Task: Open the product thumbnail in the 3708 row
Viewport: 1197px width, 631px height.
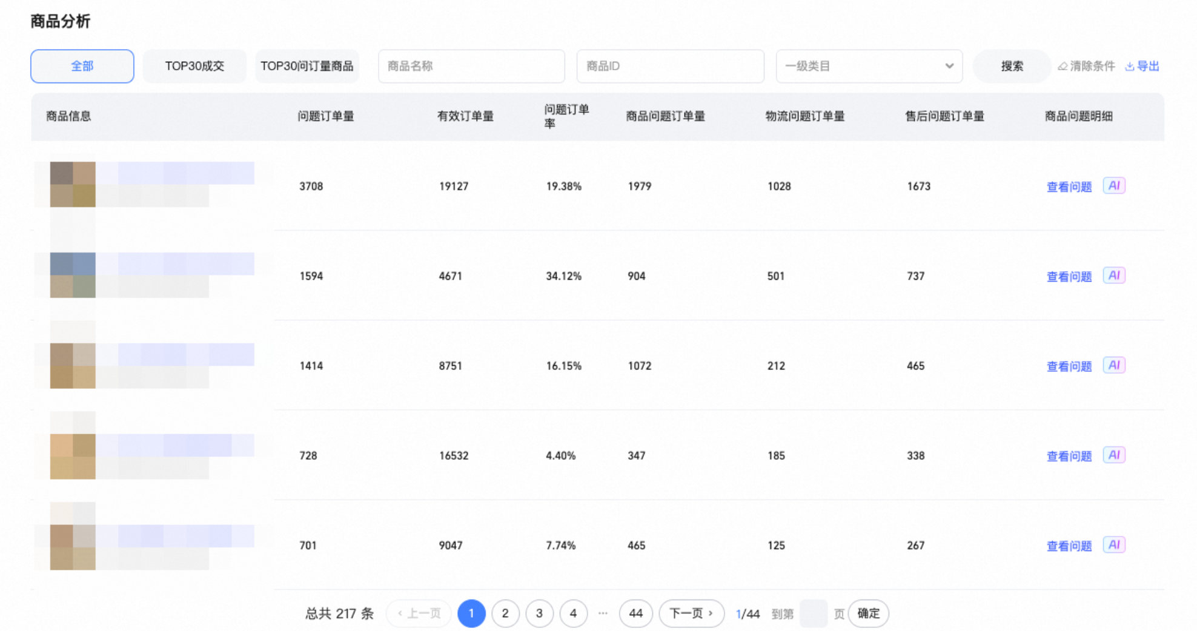Action: (x=73, y=184)
